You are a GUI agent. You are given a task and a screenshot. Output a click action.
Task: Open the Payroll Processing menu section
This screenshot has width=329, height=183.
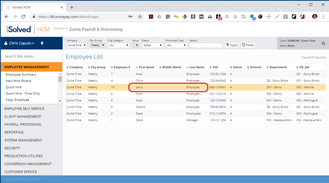click(x=22, y=124)
